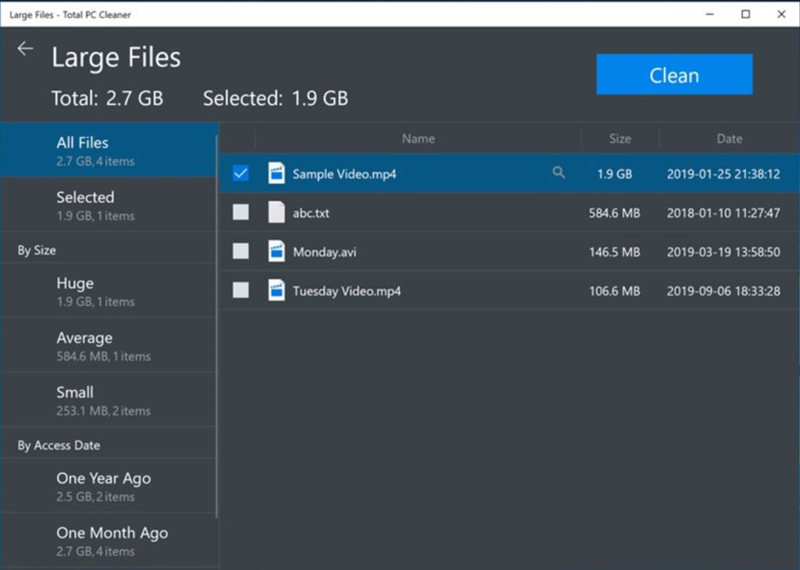Viewport: 800px width, 570px height.
Task: Show files accessed One Year Ago
Action: pyautogui.click(x=109, y=486)
